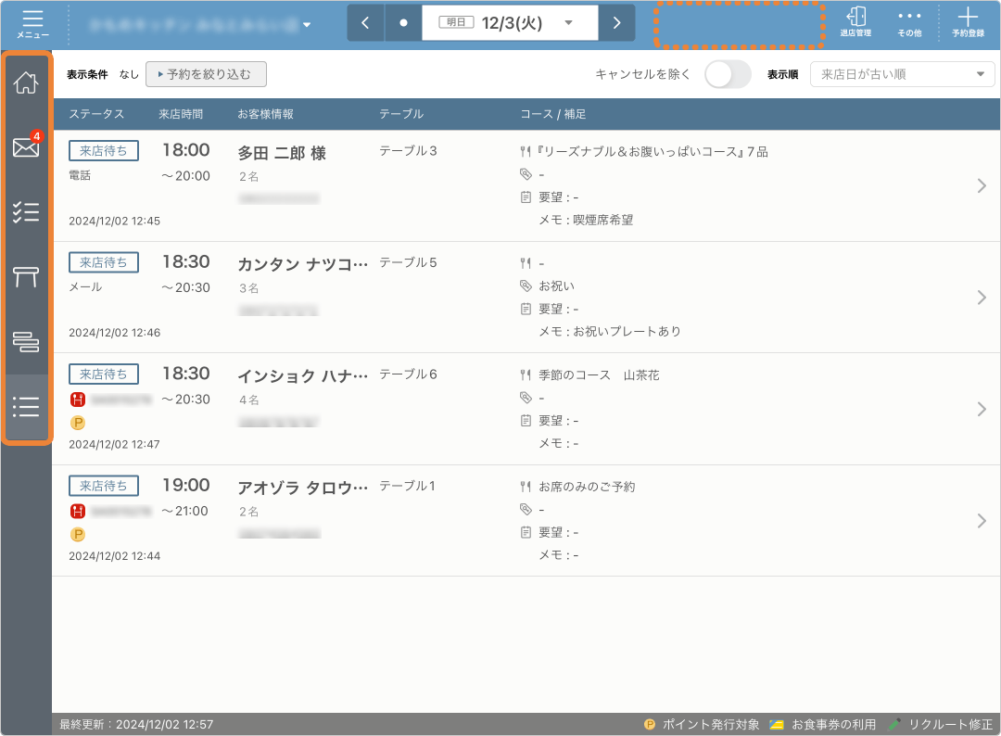The image size is (1001, 736).
Task: Click the course icon beside 季節のコース
Action: coord(526,375)
